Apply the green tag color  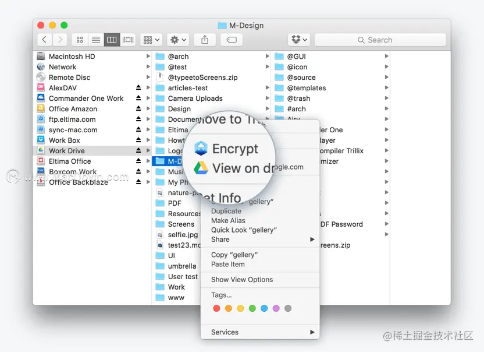(252, 308)
